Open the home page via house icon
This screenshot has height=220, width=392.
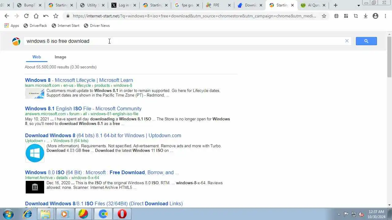click(x=36, y=16)
